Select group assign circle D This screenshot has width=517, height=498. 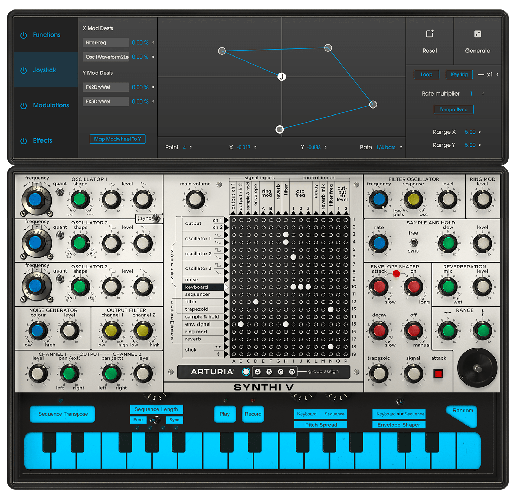(x=292, y=372)
